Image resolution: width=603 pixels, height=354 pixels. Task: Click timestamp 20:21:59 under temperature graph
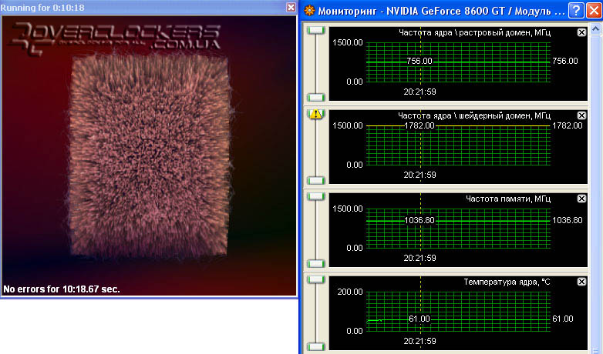point(419,341)
